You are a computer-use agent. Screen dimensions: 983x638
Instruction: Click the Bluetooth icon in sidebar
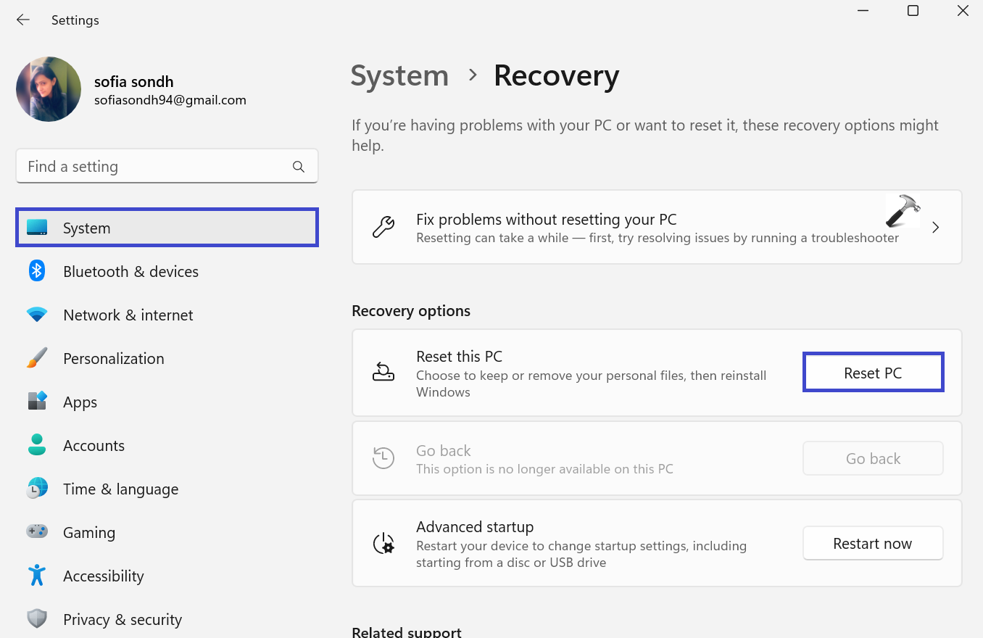[x=37, y=271]
